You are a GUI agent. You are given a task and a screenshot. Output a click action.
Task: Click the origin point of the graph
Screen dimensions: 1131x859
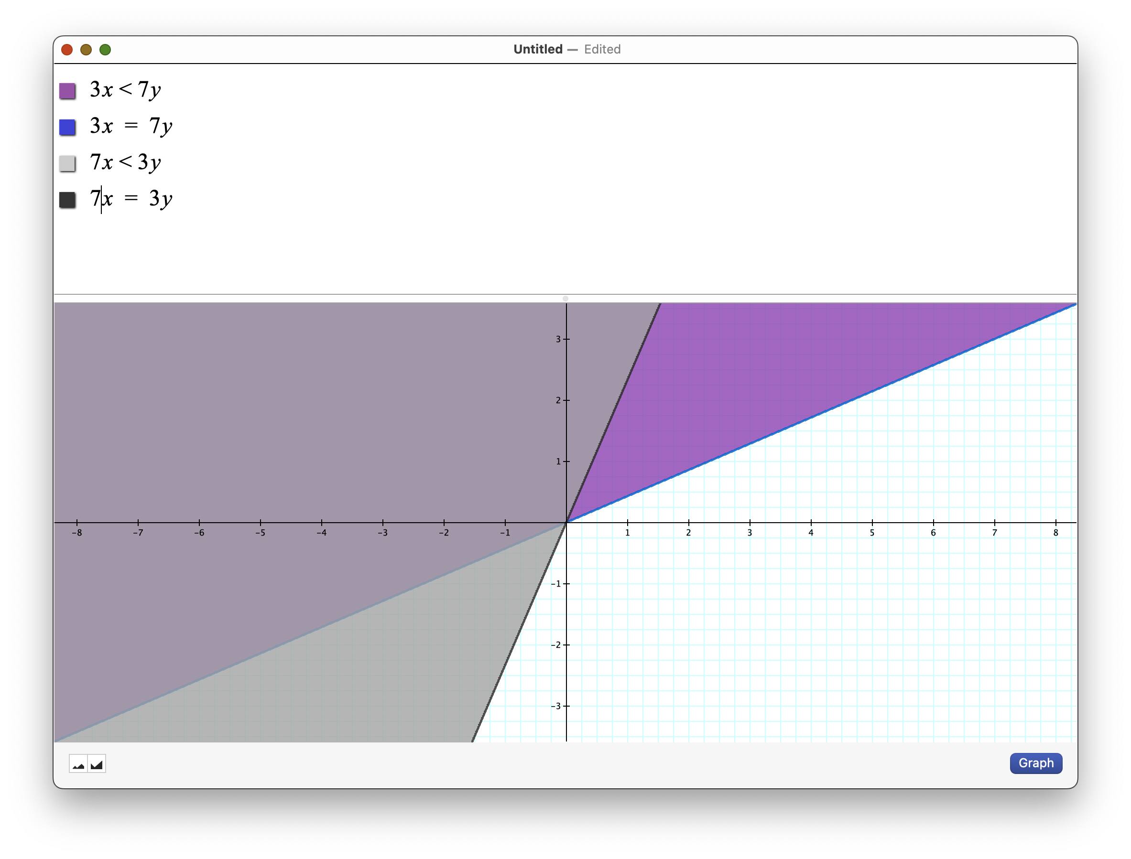coord(566,522)
